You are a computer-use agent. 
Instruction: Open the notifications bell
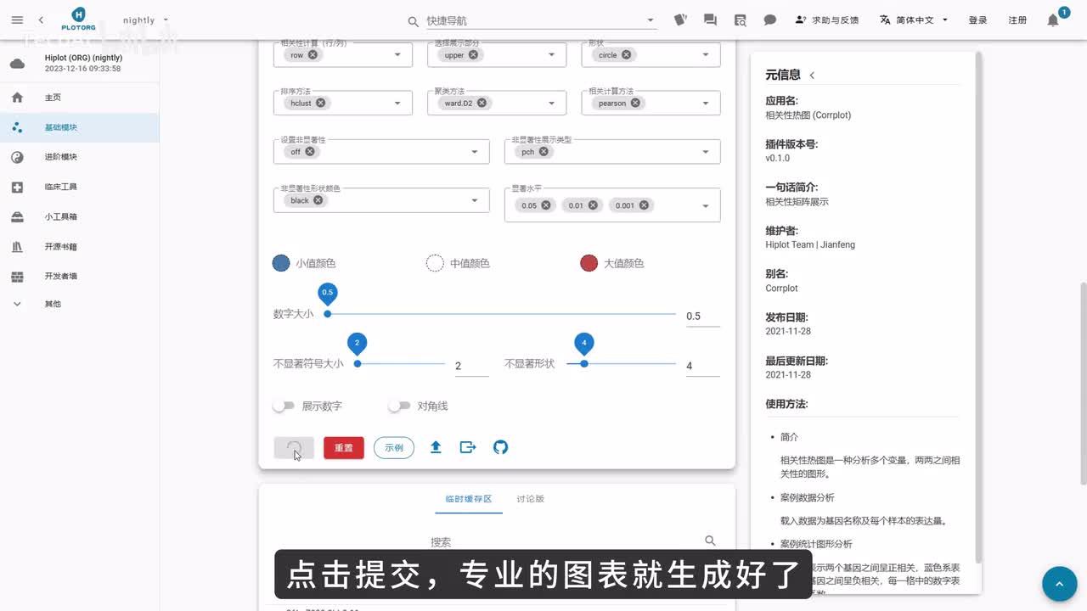coord(1053,20)
